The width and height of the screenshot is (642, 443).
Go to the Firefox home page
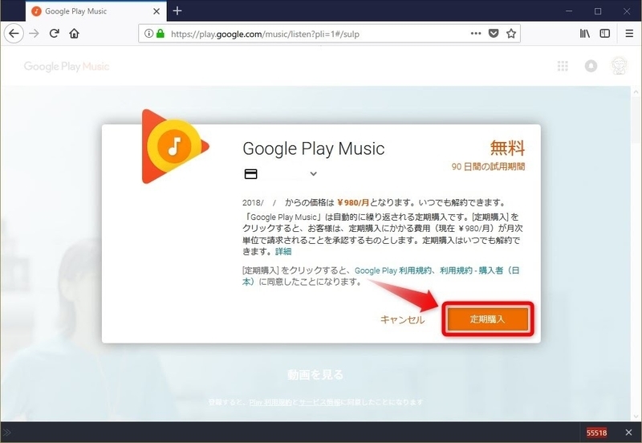[x=75, y=34]
